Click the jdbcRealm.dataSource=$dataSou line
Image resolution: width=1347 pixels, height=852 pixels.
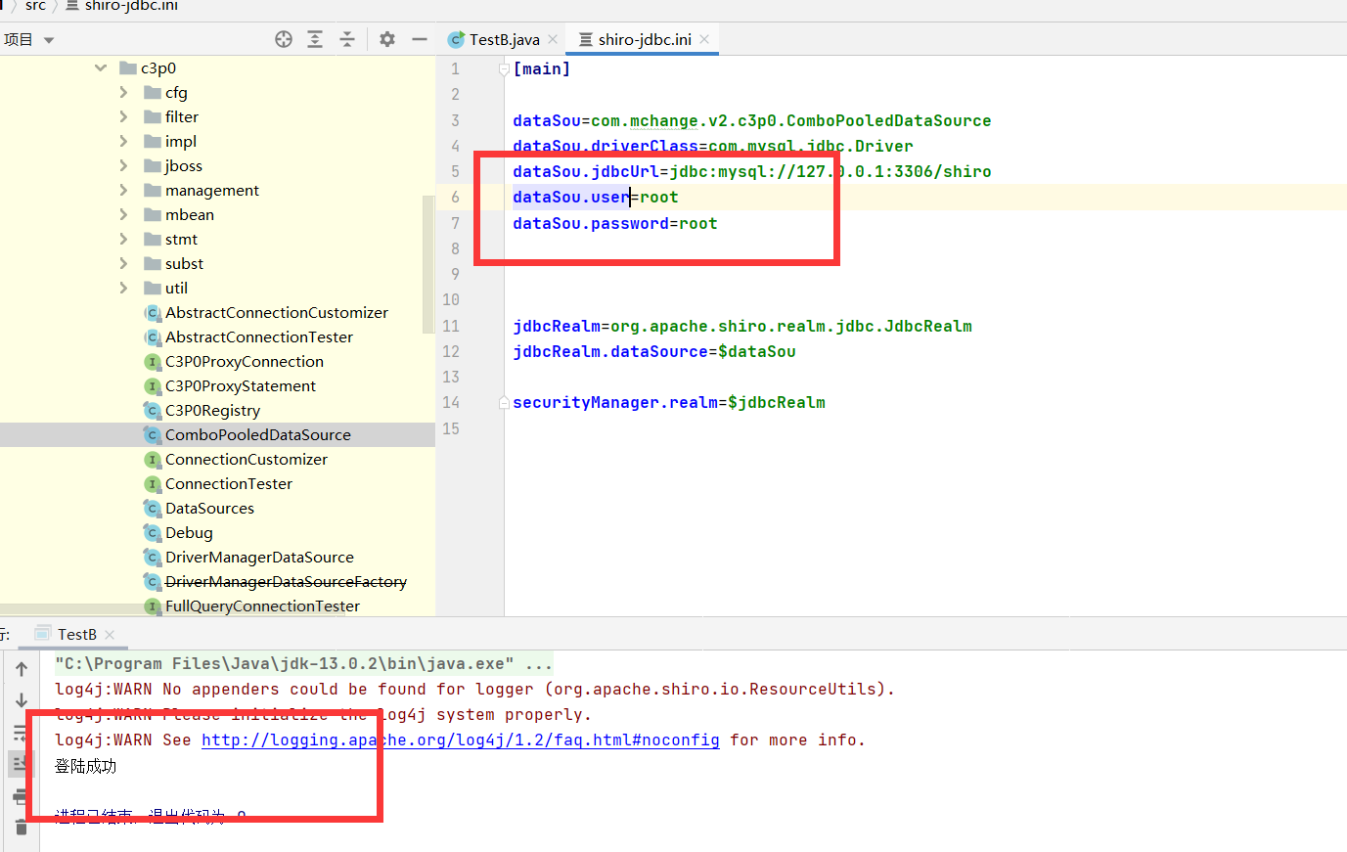(654, 351)
